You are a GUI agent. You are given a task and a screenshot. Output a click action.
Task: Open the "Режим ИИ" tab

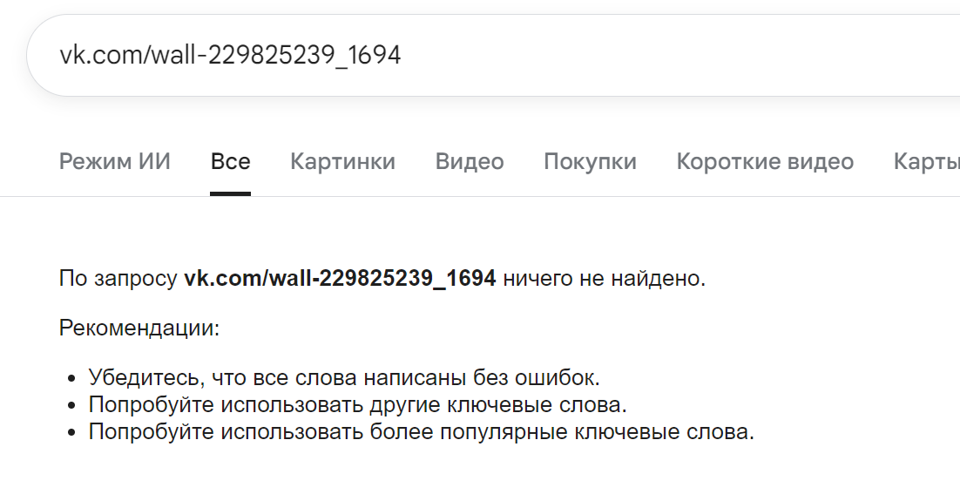[x=115, y=161]
